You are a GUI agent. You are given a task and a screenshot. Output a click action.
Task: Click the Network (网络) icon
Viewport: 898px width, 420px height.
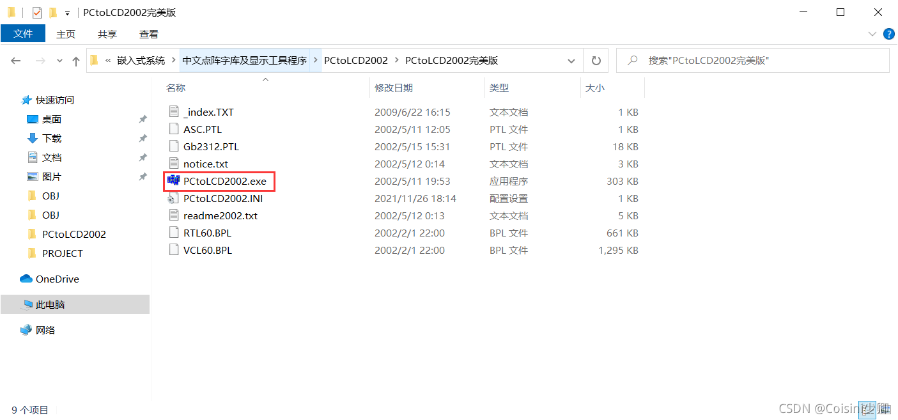click(x=26, y=330)
